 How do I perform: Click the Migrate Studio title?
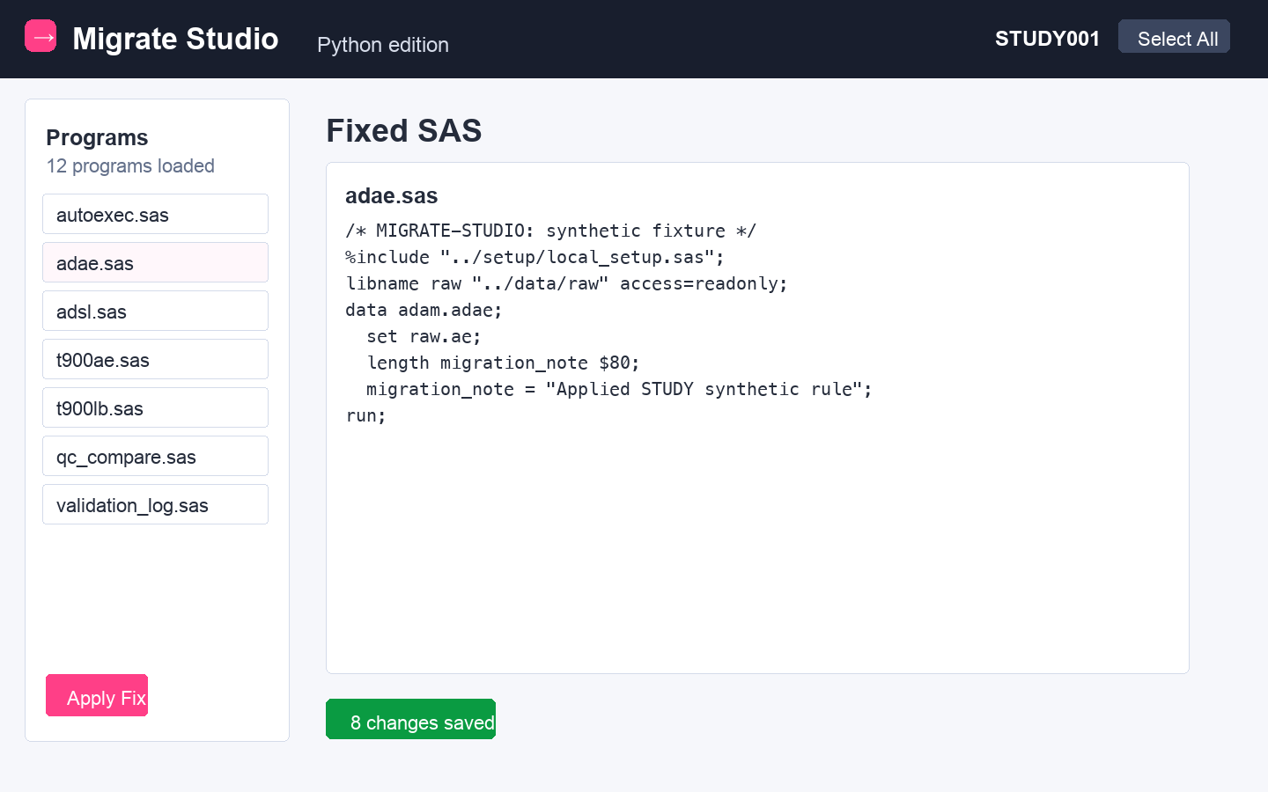[175, 39]
